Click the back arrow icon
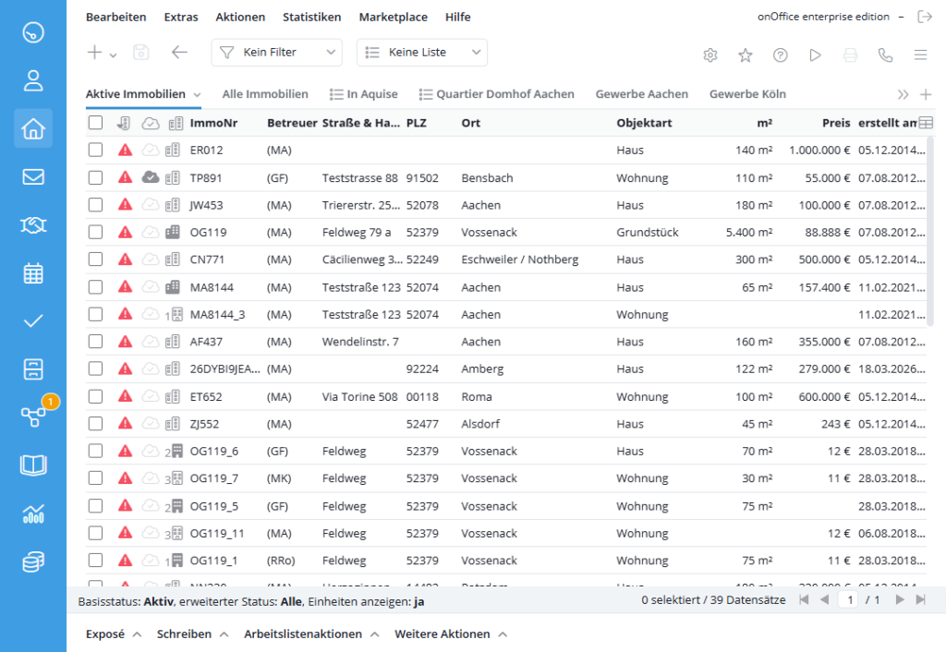 (x=179, y=53)
